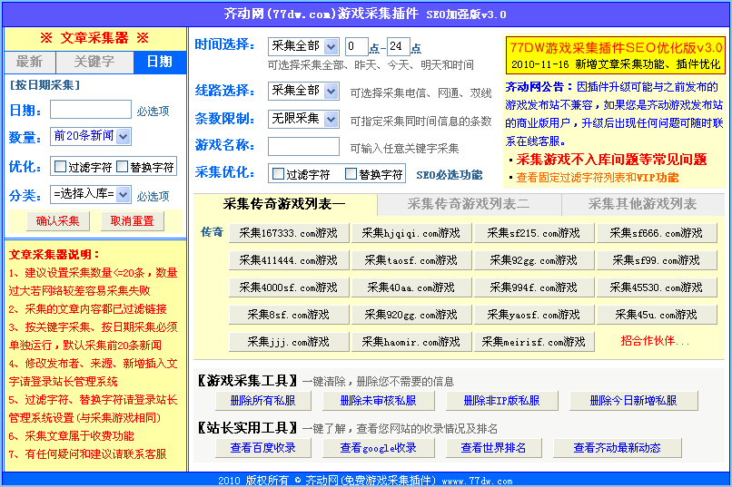This screenshot has height=487, width=732.
Task: Expand the 数量 dropdown showing 前20条新闻
Action: (90, 136)
